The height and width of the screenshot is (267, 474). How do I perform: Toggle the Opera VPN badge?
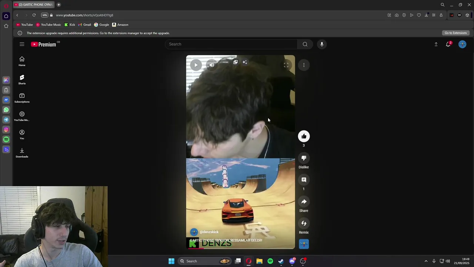pos(45,15)
